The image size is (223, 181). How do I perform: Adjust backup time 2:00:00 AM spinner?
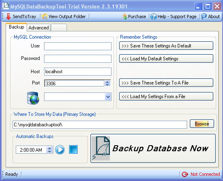click(50, 150)
